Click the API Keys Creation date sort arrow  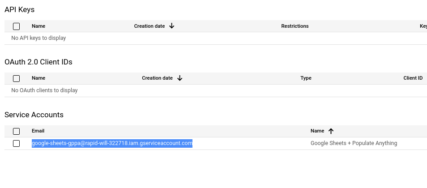[x=171, y=26]
